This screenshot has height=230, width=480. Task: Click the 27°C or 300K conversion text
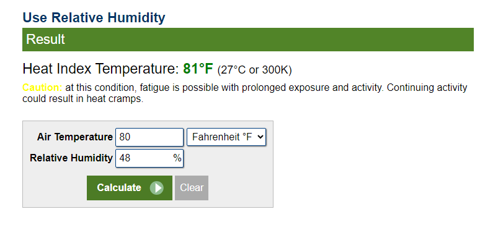[255, 70]
